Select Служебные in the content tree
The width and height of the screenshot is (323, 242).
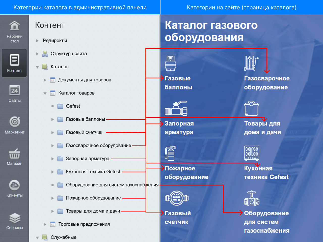pos(63,237)
